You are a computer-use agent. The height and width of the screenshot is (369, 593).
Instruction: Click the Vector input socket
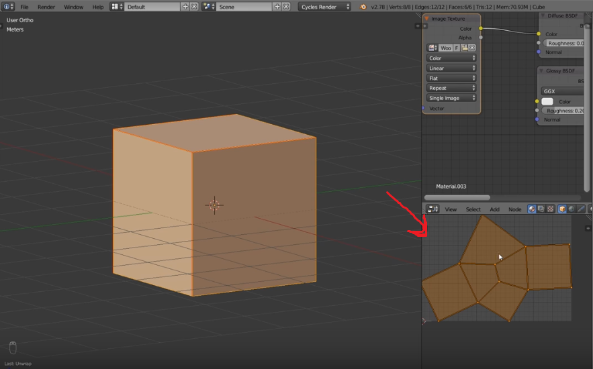point(423,109)
